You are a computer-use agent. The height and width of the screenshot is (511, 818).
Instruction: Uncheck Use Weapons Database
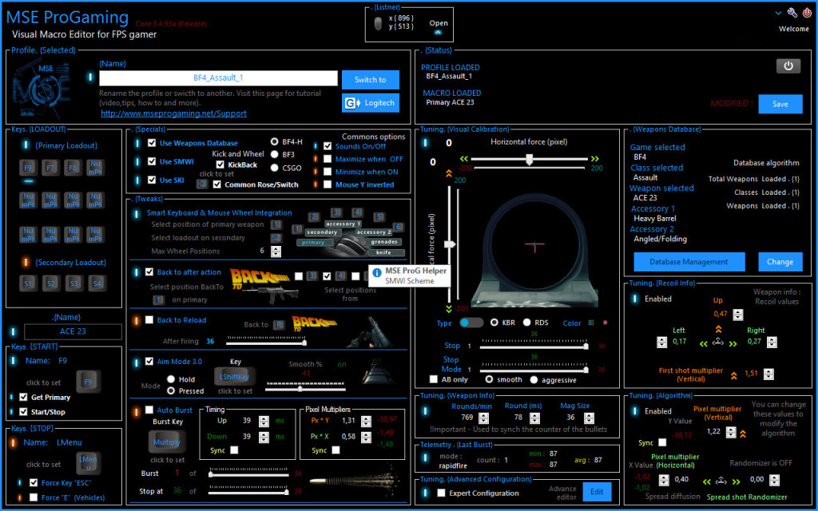click(x=152, y=143)
